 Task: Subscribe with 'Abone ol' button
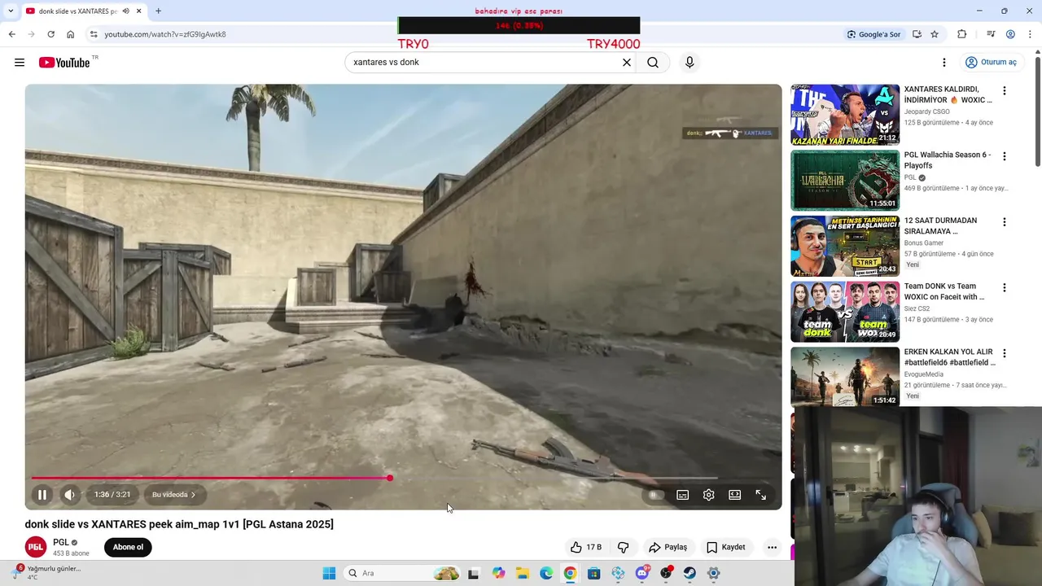click(128, 547)
